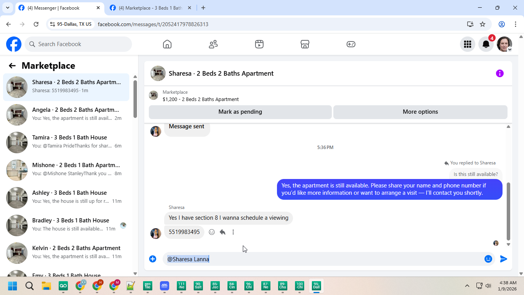Open a new browser tab
The width and height of the screenshot is (524, 295).
coord(203,8)
